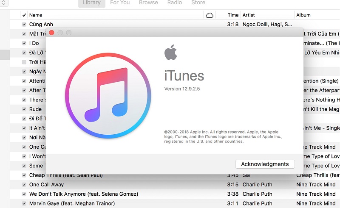Uncheck the Rude song
The image size is (340, 208).
(x=24, y=109)
